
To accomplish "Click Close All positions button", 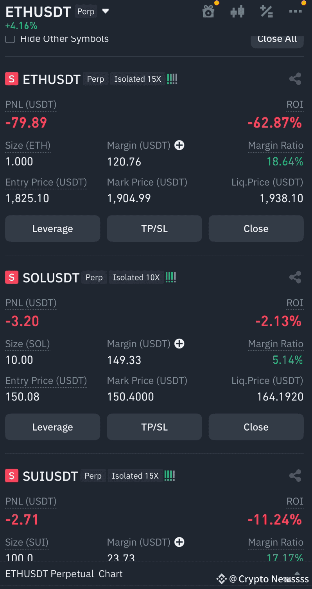I will click(x=277, y=39).
